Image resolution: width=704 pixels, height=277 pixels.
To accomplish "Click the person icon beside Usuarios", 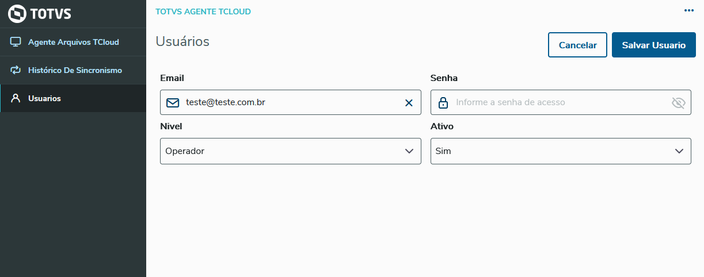I will click(16, 98).
